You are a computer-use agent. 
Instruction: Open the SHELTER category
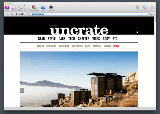84,39
